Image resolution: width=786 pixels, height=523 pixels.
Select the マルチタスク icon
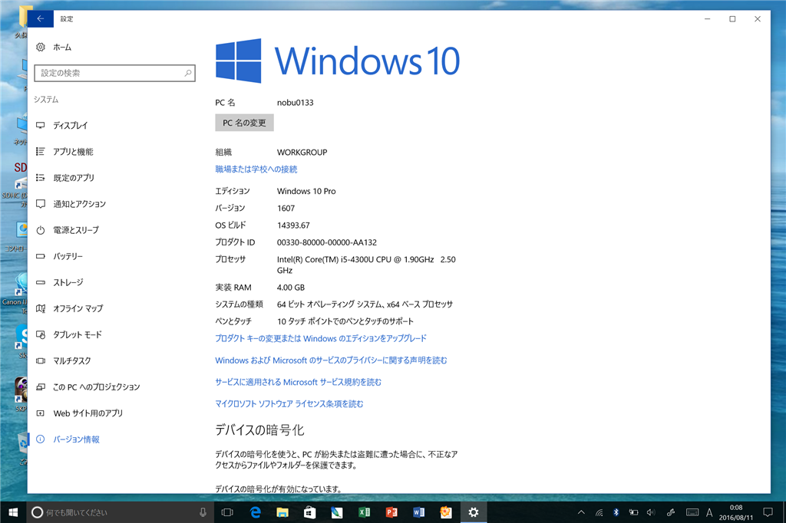[41, 360]
